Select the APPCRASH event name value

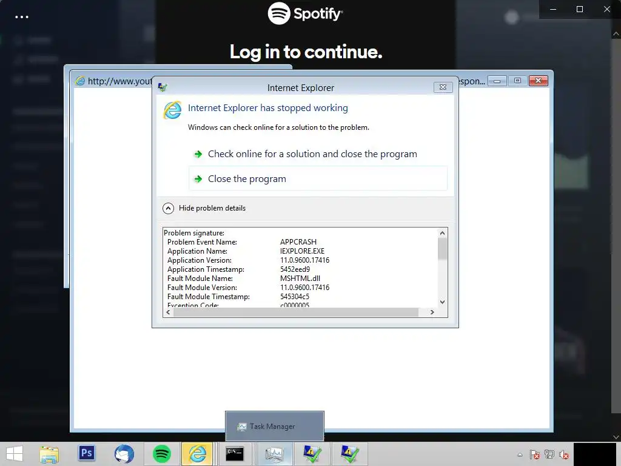[298, 241]
